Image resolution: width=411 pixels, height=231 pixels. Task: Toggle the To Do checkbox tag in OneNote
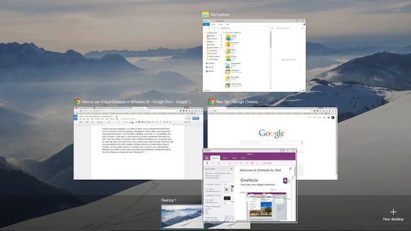[252, 163]
